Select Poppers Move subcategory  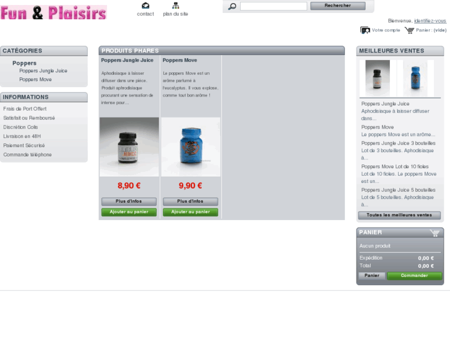35,79
